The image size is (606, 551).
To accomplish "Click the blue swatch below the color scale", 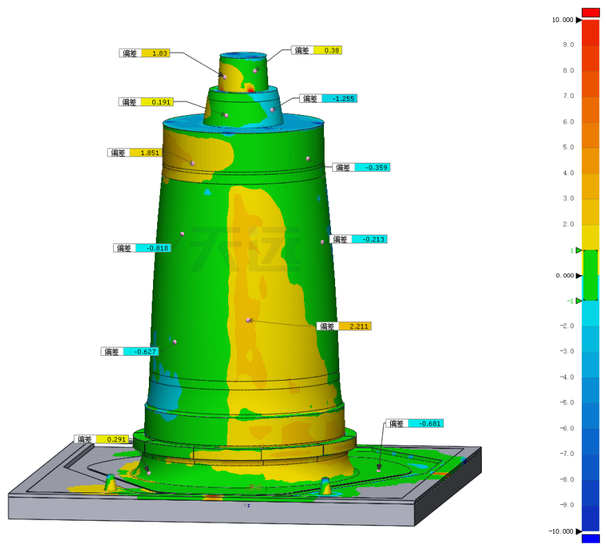I will click(x=590, y=539).
